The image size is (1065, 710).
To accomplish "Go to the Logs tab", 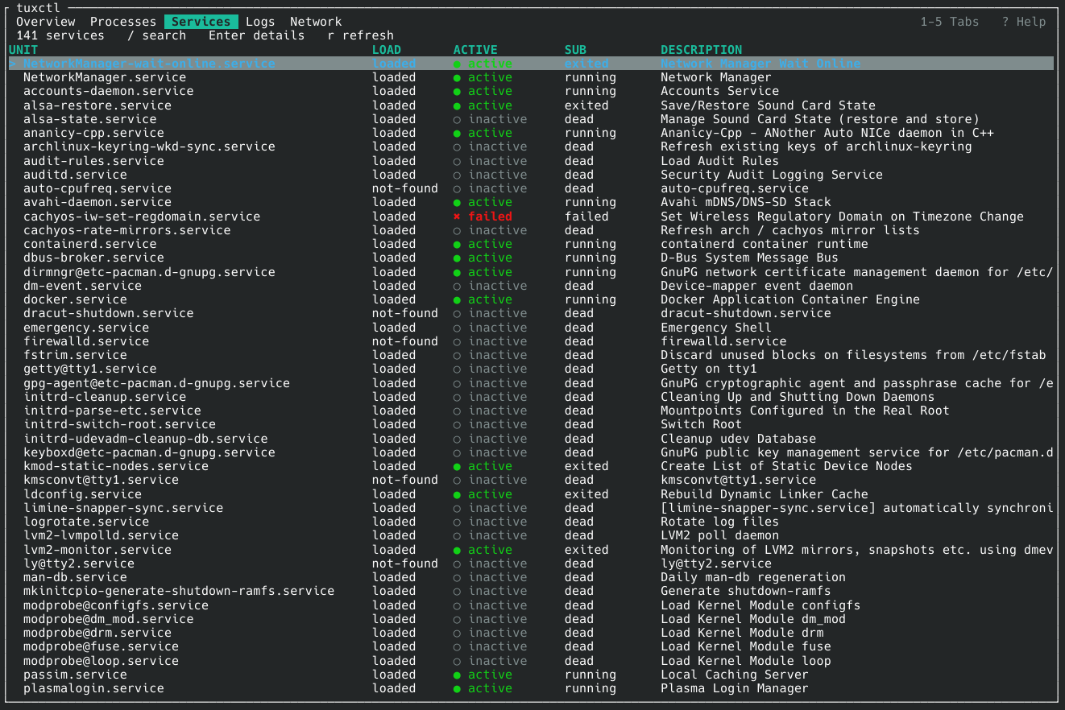I will 260,22.
